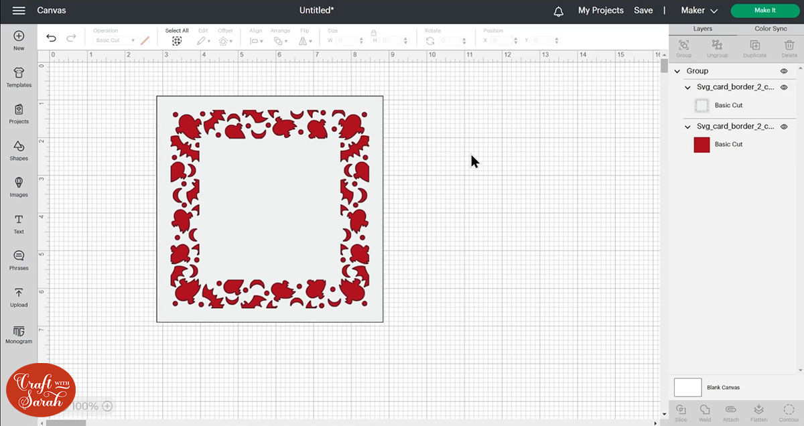804x426 pixels.
Task: Click the green Make It button
Action: (x=764, y=11)
